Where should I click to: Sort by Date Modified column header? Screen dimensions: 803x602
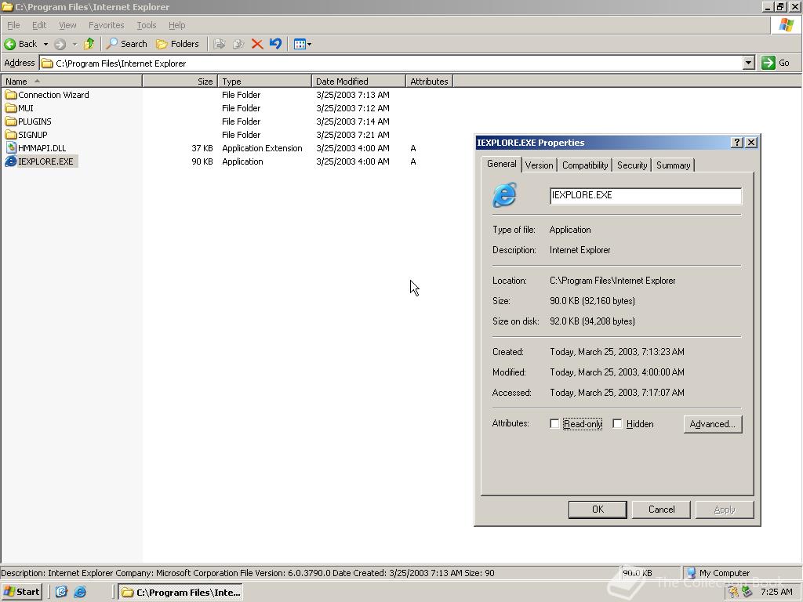pos(358,82)
